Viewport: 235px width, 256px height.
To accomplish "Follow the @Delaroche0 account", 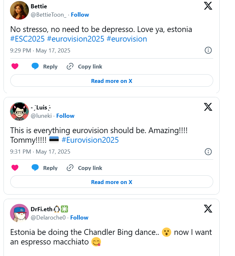I will pos(79,218).
